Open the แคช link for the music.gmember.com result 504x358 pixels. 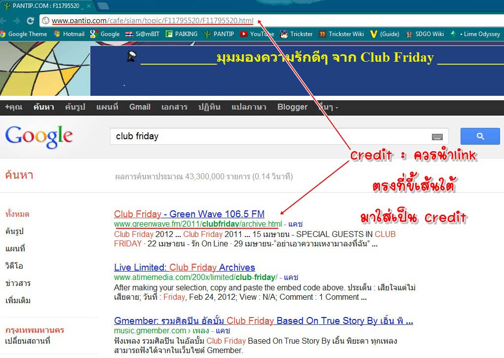223,331
